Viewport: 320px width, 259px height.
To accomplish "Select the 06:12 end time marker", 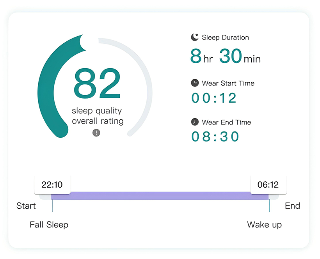I will pyautogui.click(x=268, y=184).
